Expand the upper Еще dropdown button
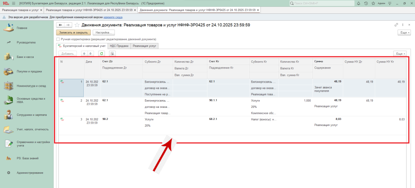 tap(403, 32)
